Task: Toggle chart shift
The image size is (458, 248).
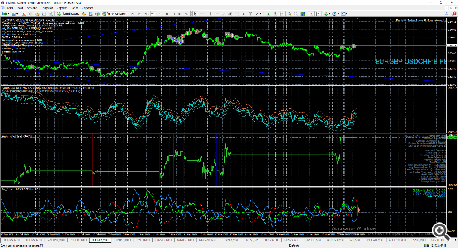Action: pyautogui.click(x=318, y=13)
